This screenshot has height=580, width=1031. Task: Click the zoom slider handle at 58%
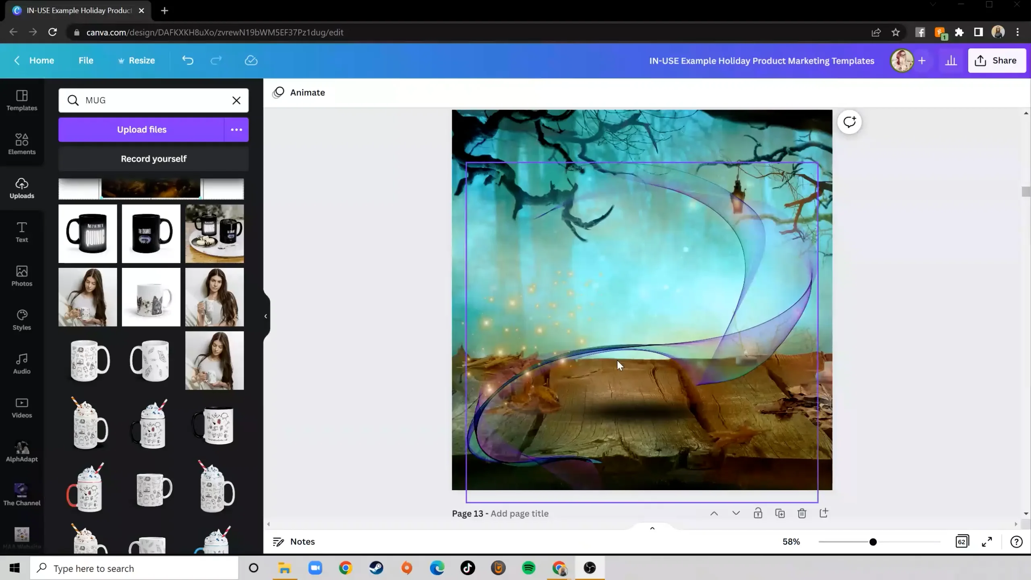[873, 542]
